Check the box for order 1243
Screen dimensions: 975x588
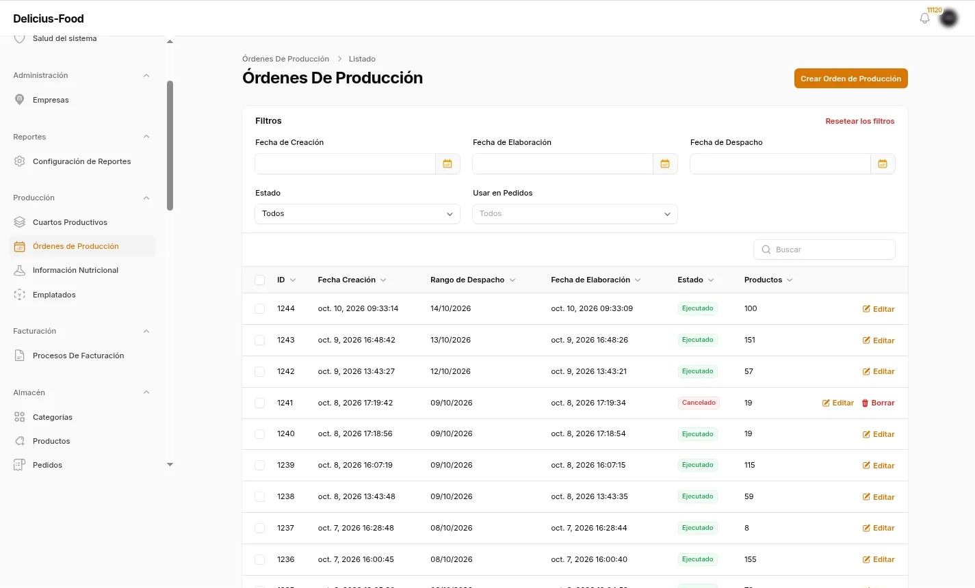coord(260,340)
